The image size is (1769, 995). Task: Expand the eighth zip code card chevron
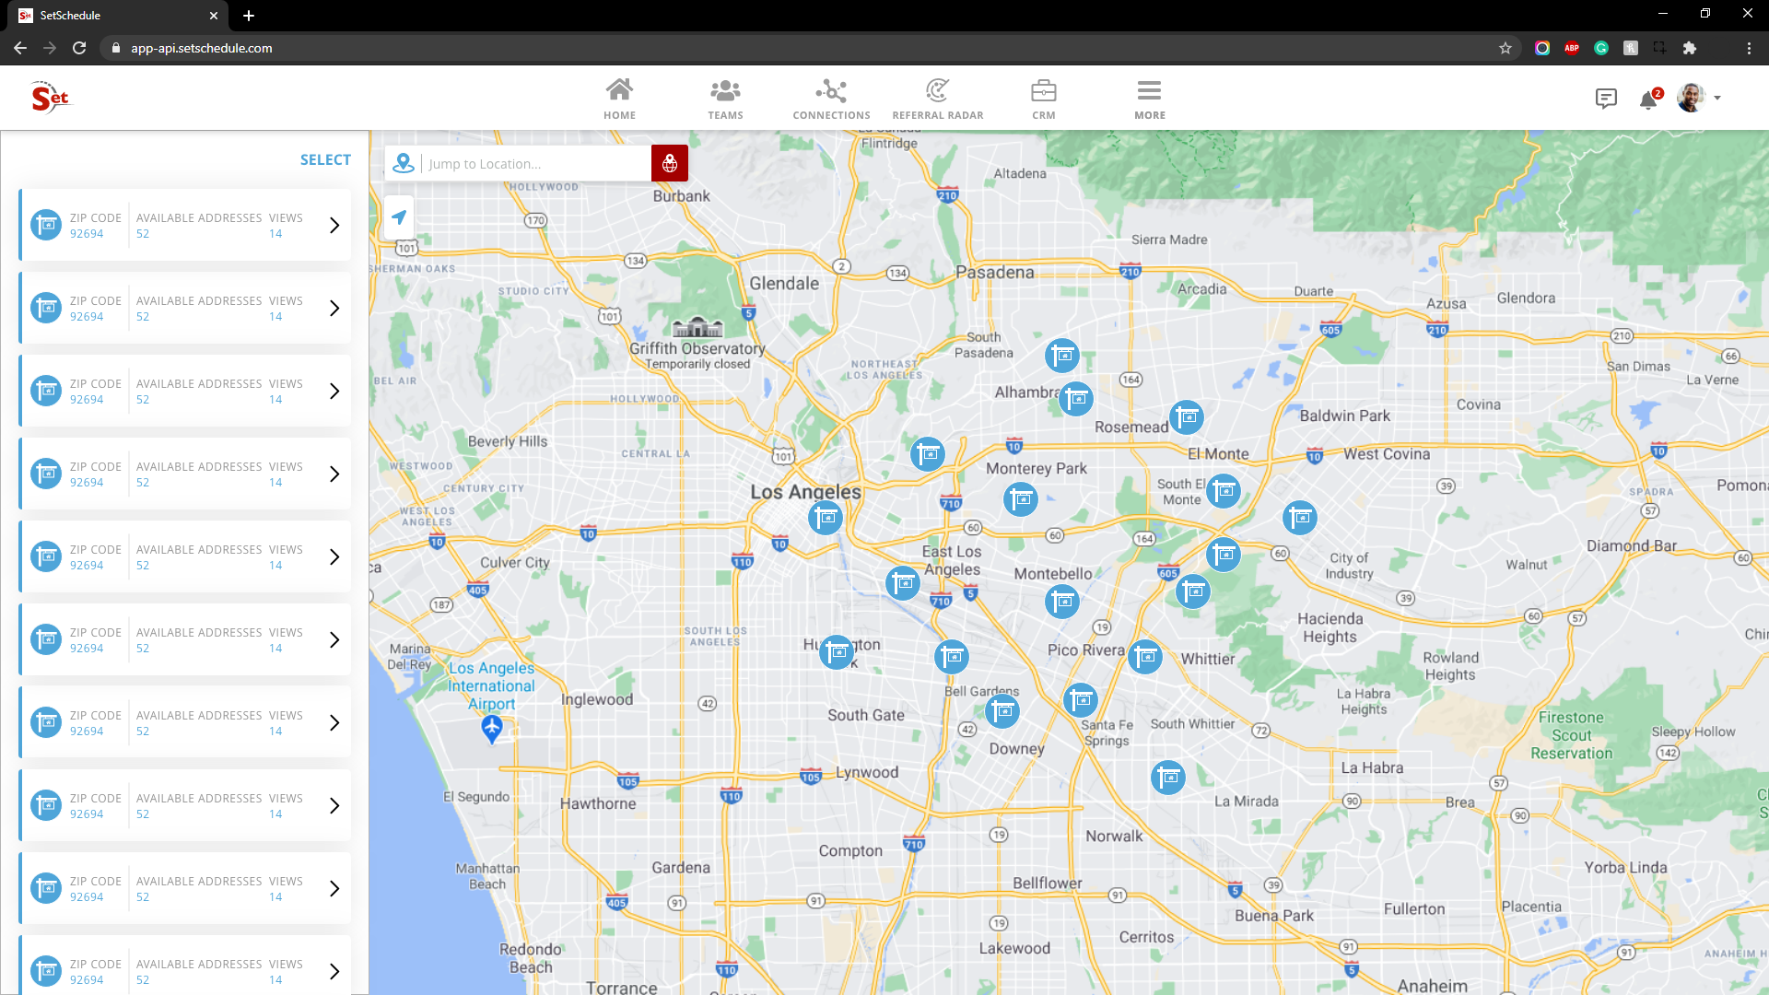[334, 805]
